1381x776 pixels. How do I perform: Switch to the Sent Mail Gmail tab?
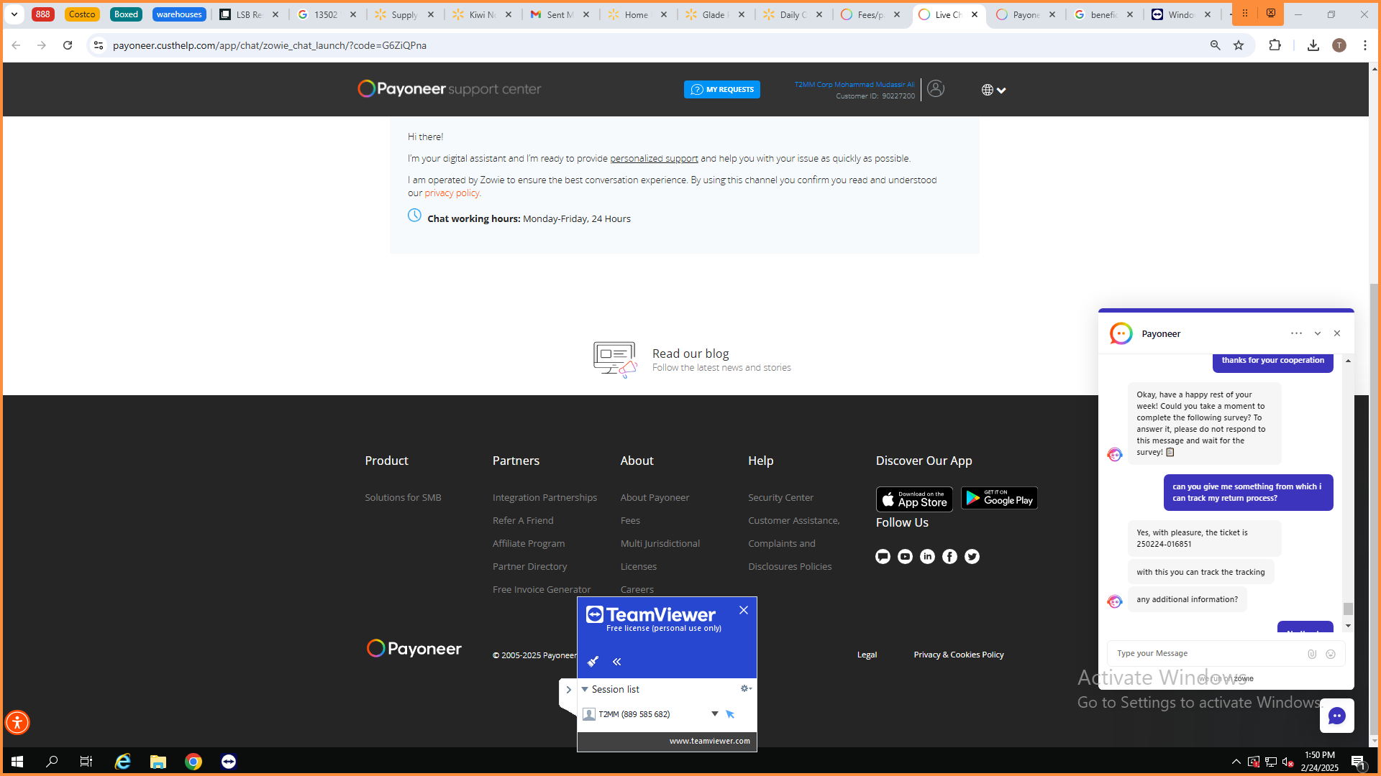559,14
